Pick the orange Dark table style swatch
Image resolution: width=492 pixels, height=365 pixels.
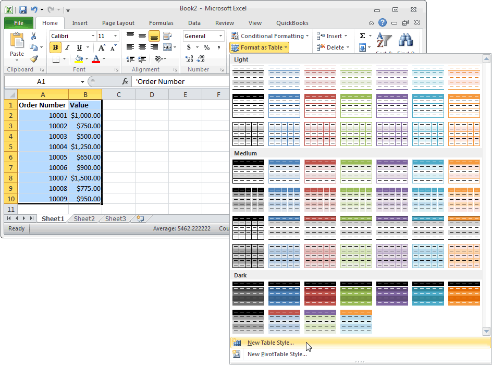click(x=464, y=294)
